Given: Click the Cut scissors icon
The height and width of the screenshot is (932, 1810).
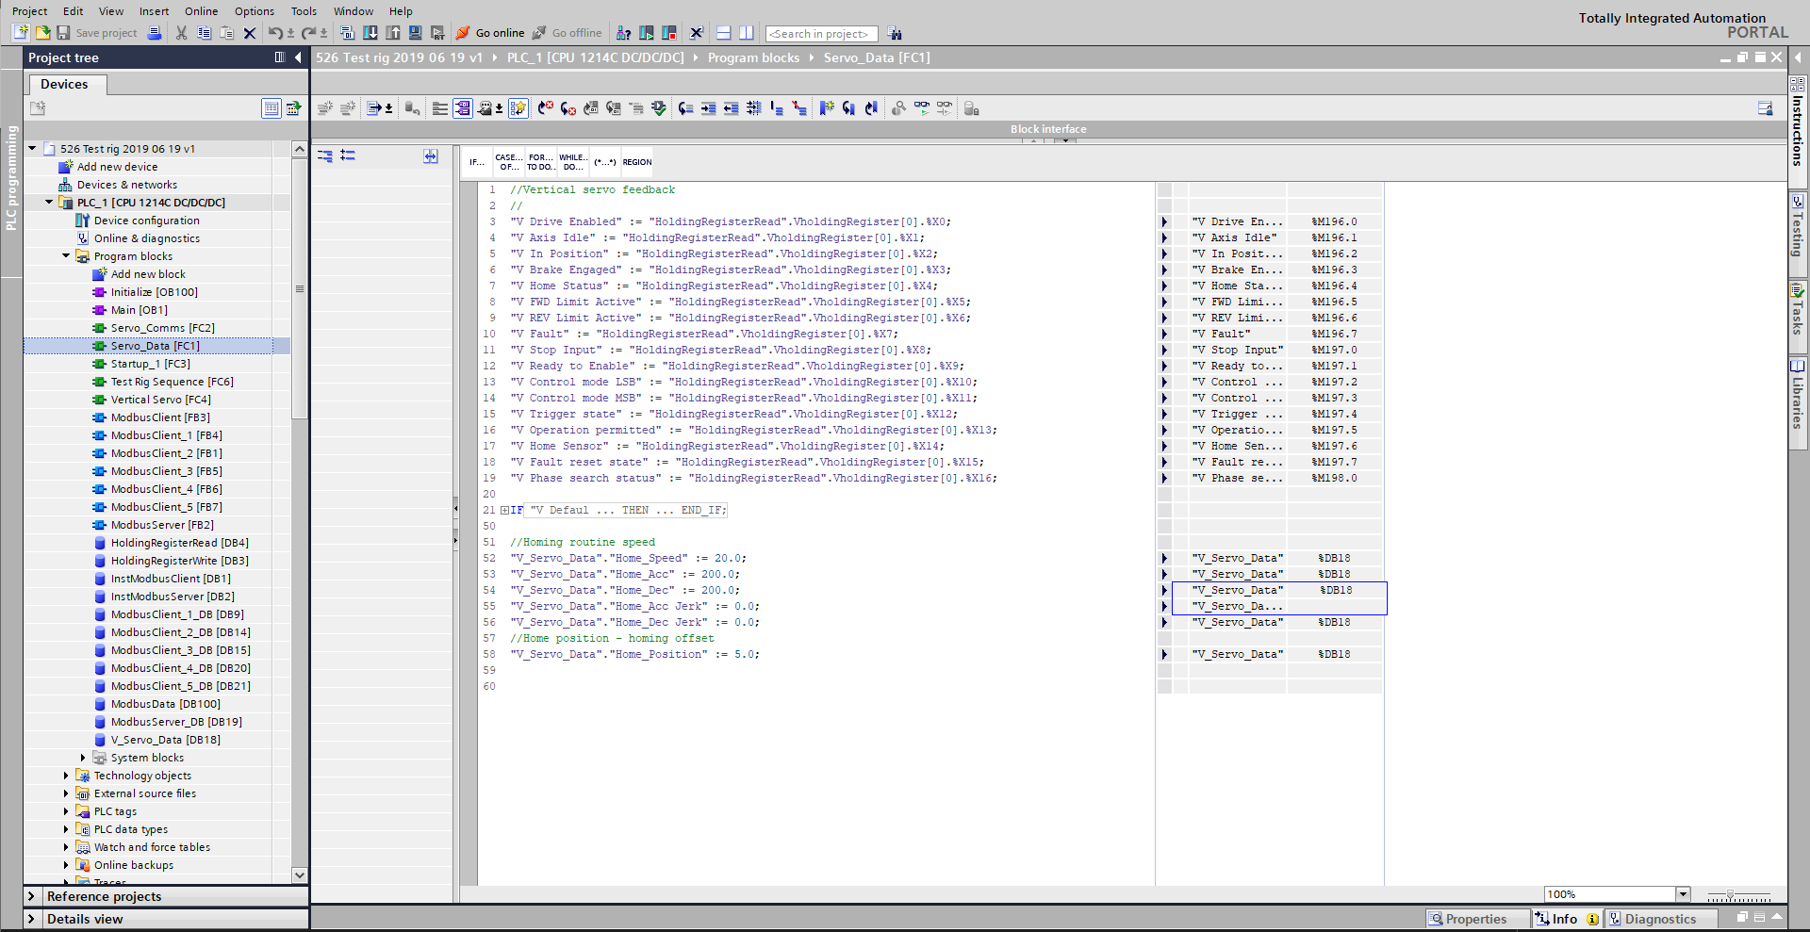Looking at the screenshot, I should point(182,33).
